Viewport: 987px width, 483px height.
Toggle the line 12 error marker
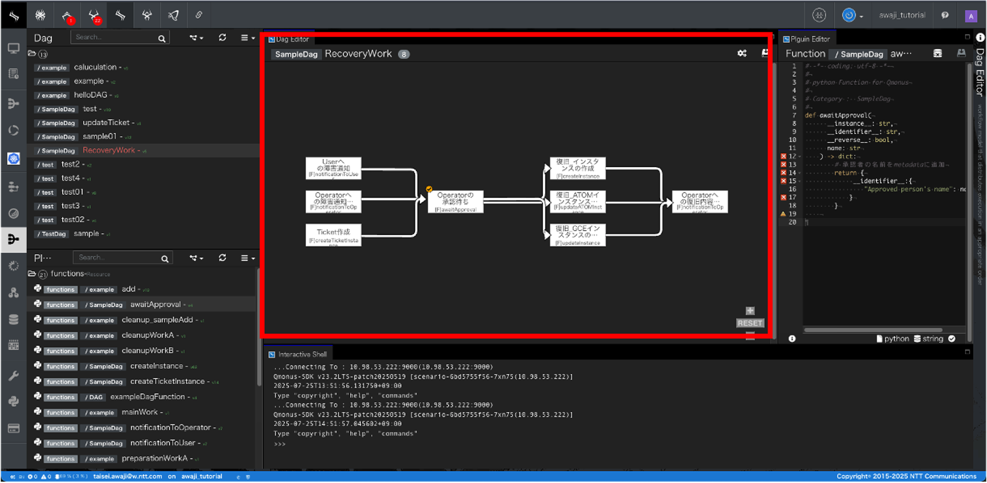click(783, 156)
